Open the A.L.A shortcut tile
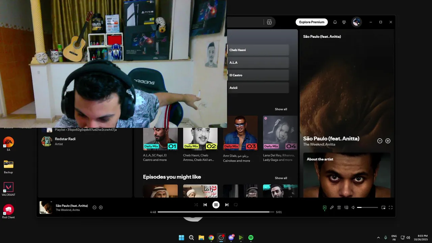 coord(258,62)
